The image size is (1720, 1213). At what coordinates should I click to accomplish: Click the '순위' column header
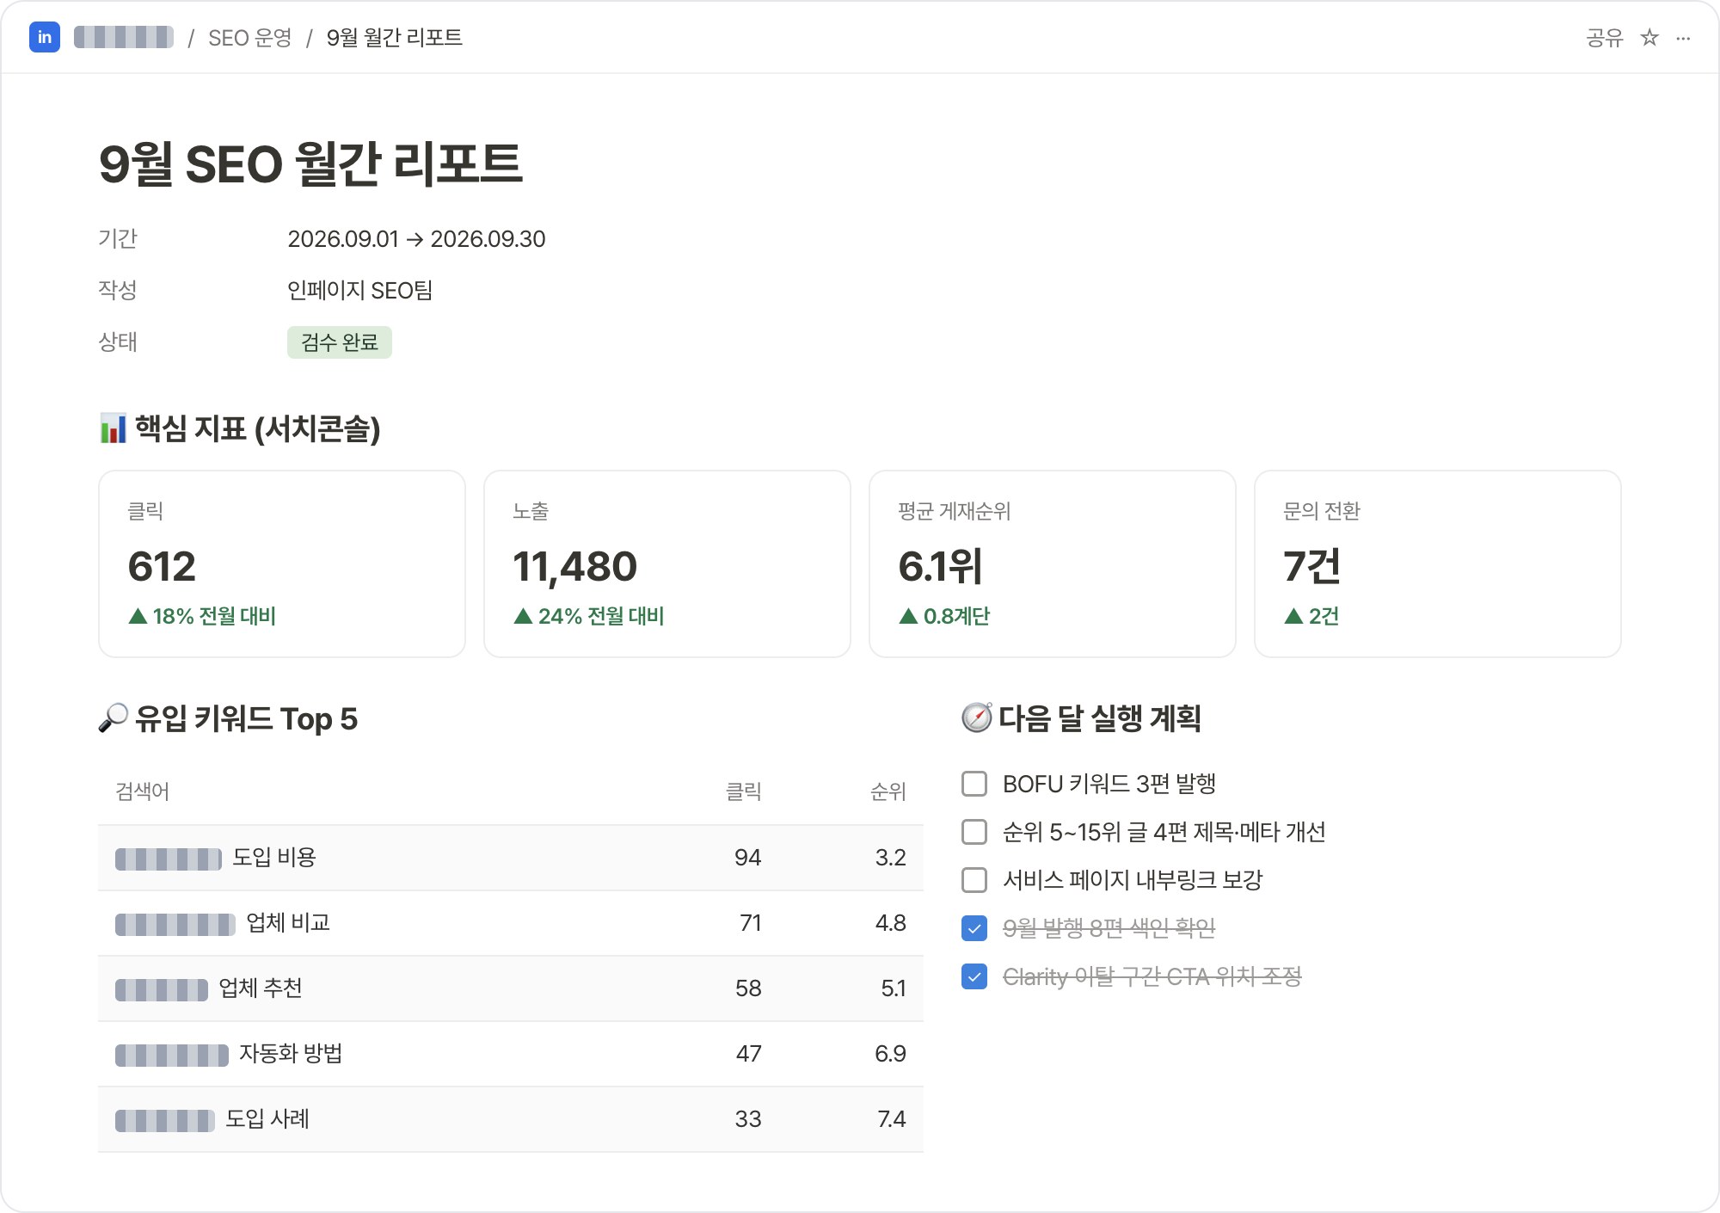[x=888, y=791]
